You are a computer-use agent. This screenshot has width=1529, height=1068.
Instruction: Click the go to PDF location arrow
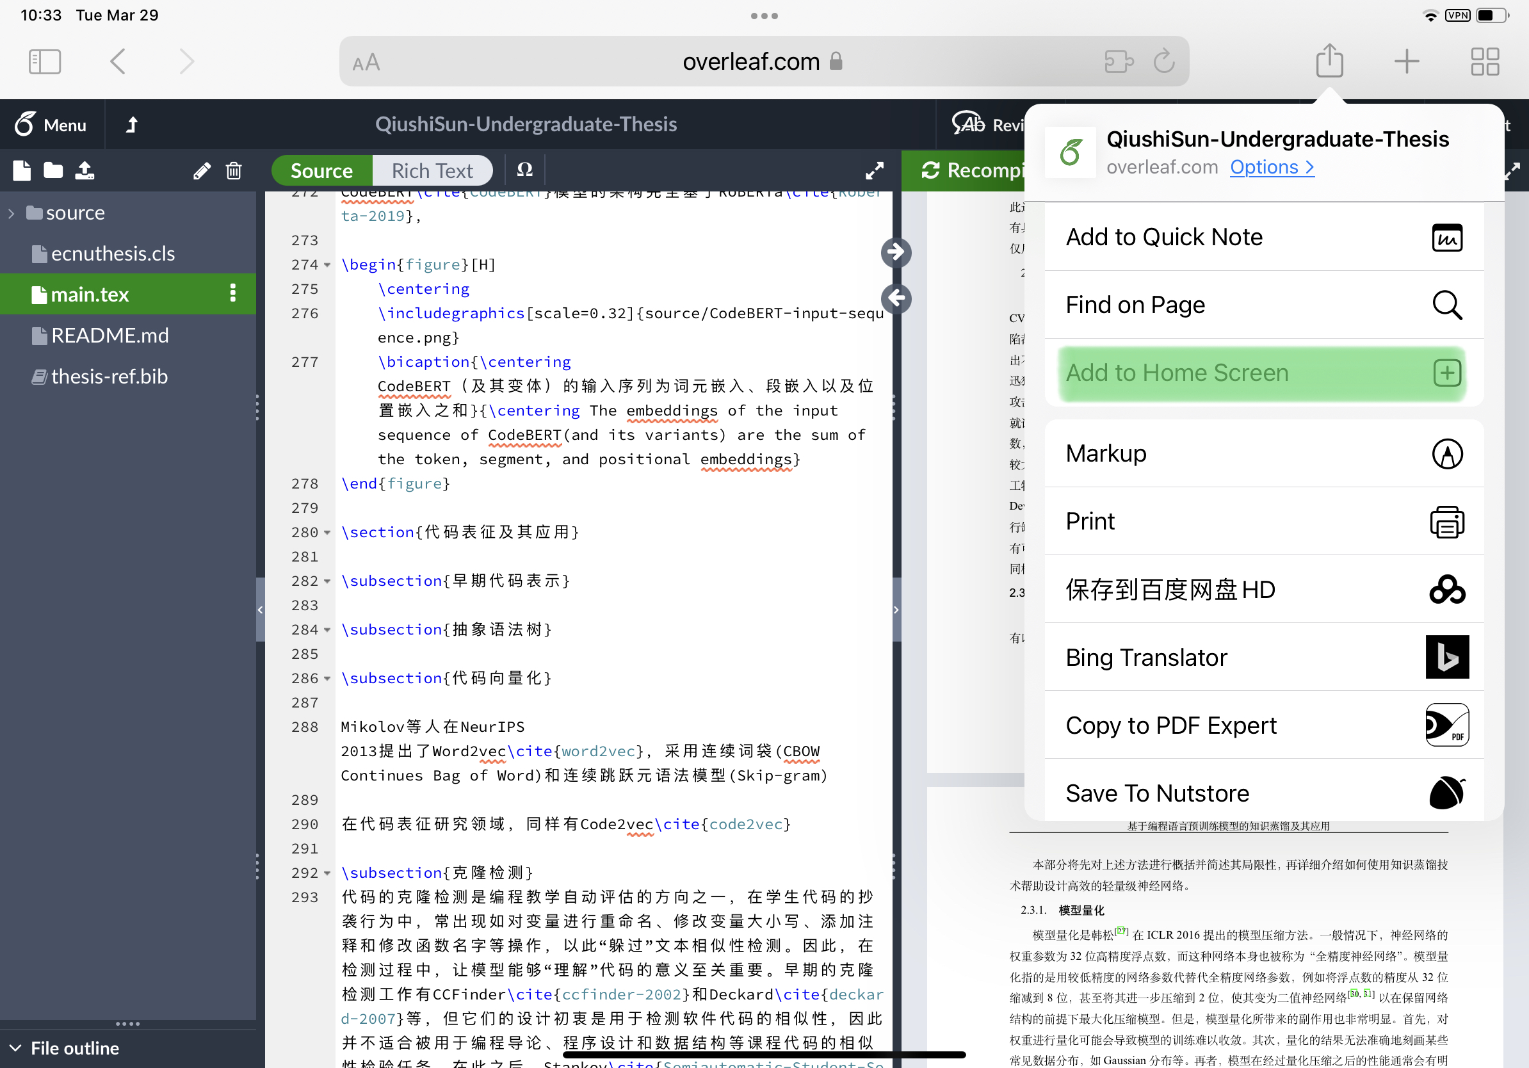896,252
